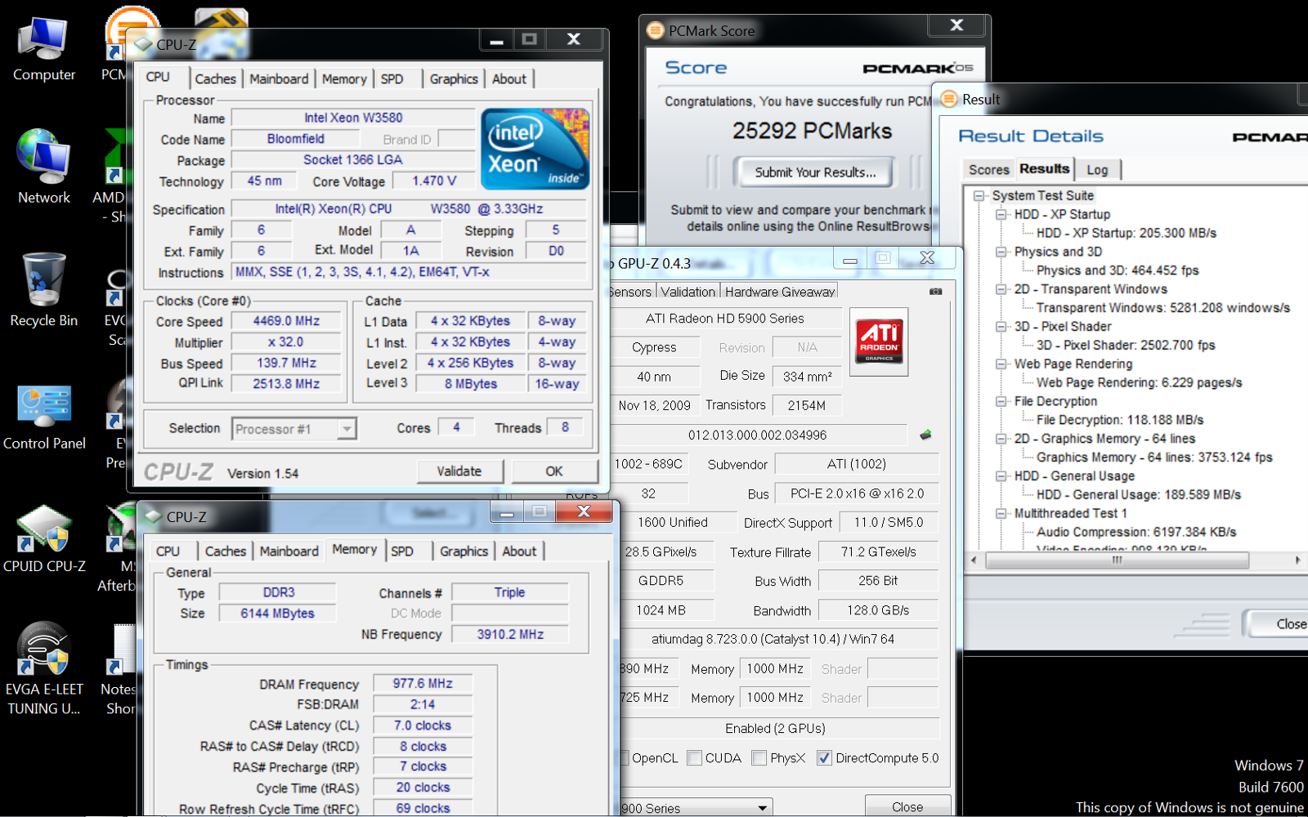
Task: Toggle the DirectCompute 5.0 checkbox
Action: point(825,758)
